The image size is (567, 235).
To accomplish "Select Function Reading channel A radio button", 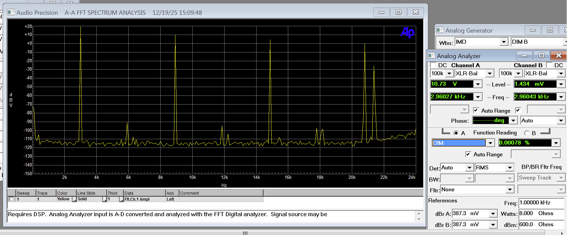I will [x=456, y=133].
